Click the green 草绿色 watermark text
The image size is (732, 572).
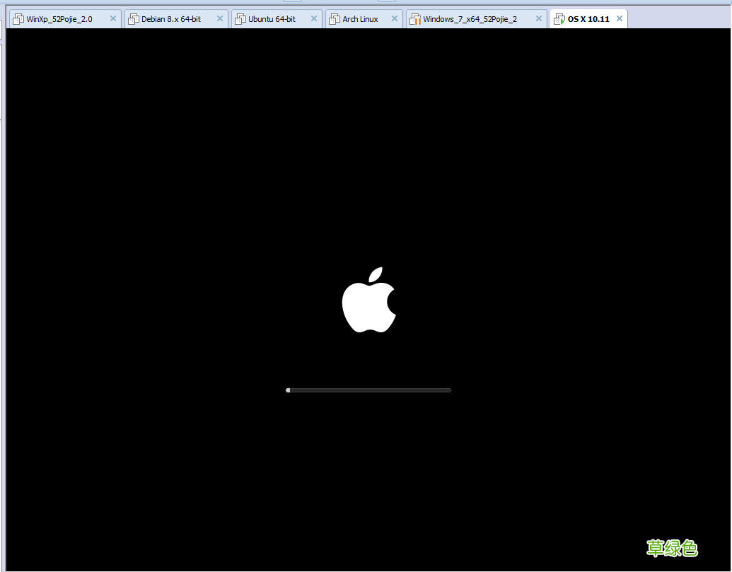pos(673,547)
